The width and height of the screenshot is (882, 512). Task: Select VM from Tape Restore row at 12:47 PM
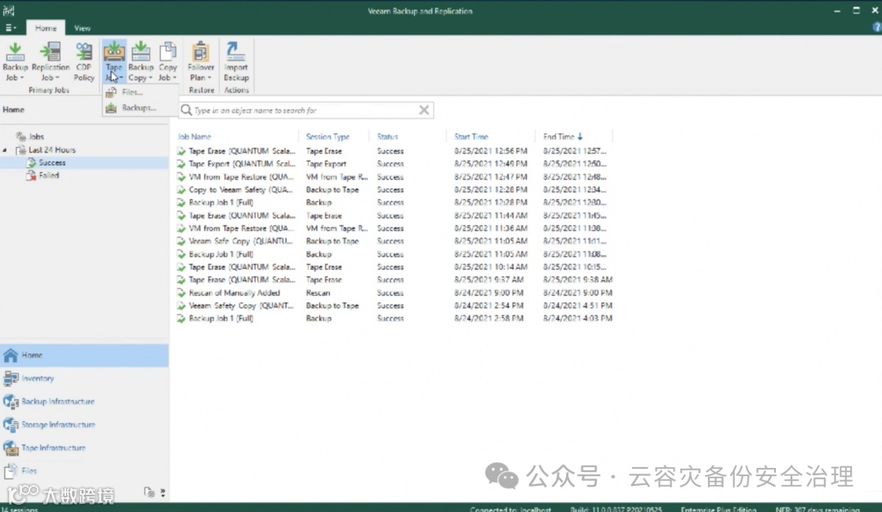(x=394, y=177)
